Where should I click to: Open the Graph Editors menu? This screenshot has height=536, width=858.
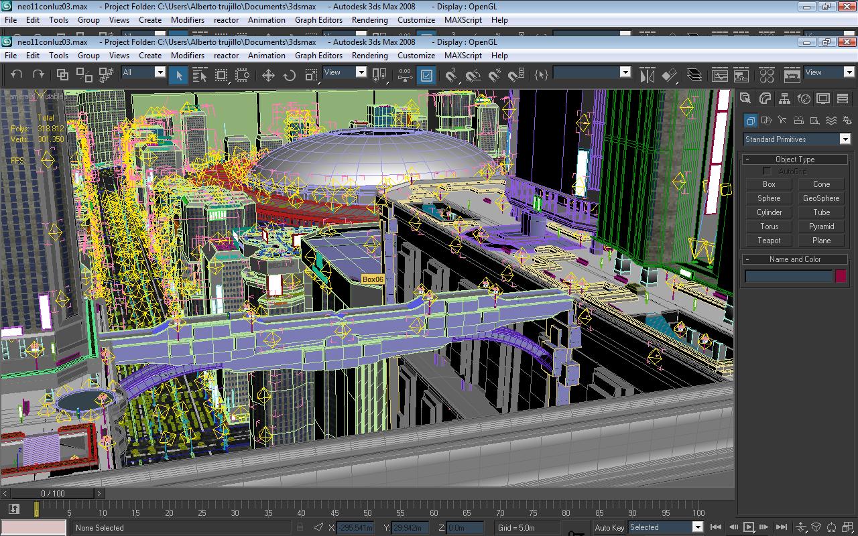pyautogui.click(x=318, y=56)
